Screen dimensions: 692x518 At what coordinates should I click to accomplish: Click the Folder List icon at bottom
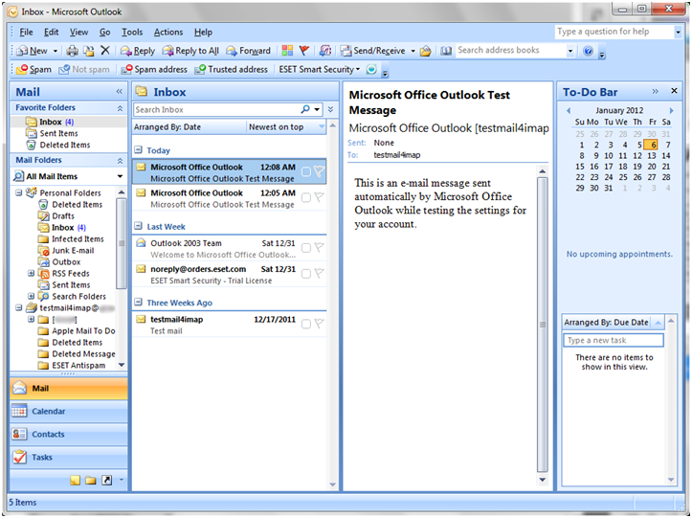91,480
